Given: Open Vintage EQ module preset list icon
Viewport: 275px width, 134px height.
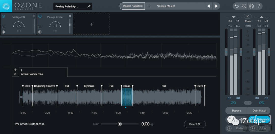Looking at the screenshot, I should click(3, 27).
